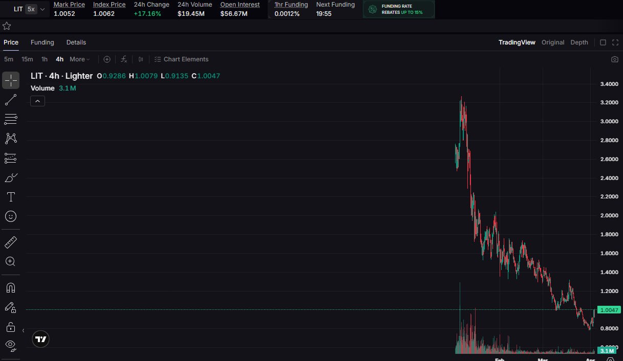Click the funding rate rebates banner
The height and width of the screenshot is (361, 623).
(x=399, y=9)
